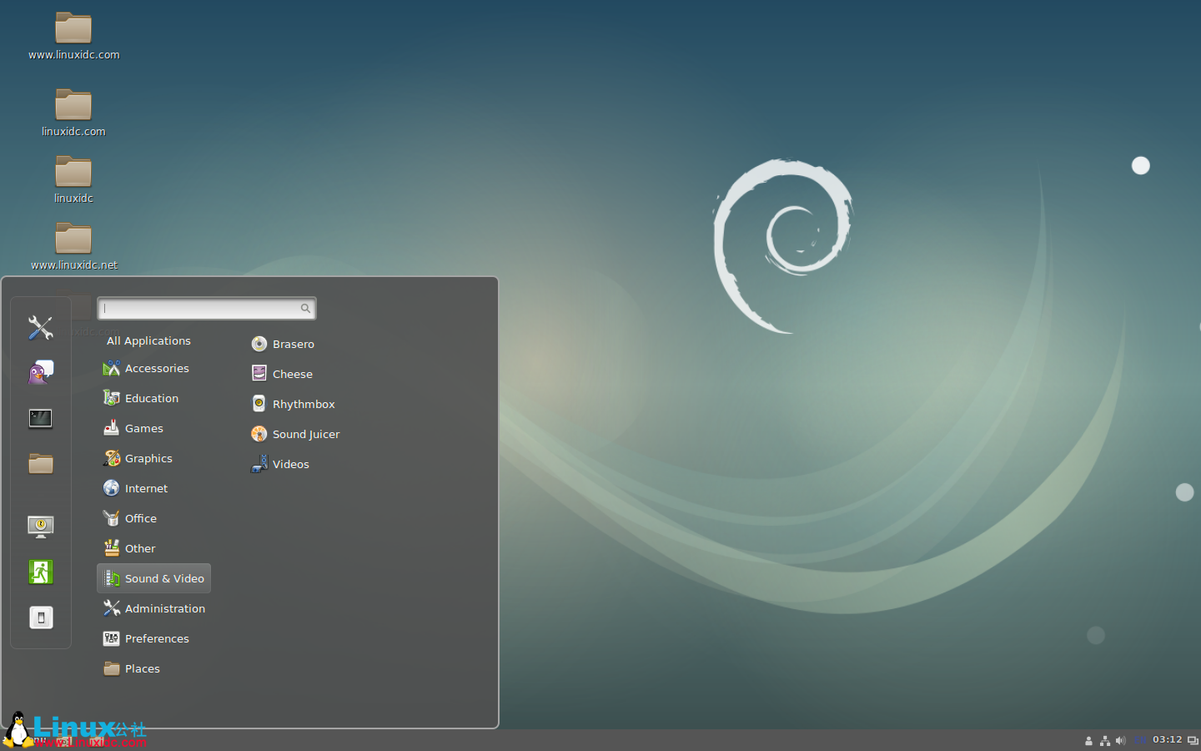Open Pidgin from the menu sidebar
Screen dimensions: 1201x751
[40, 372]
